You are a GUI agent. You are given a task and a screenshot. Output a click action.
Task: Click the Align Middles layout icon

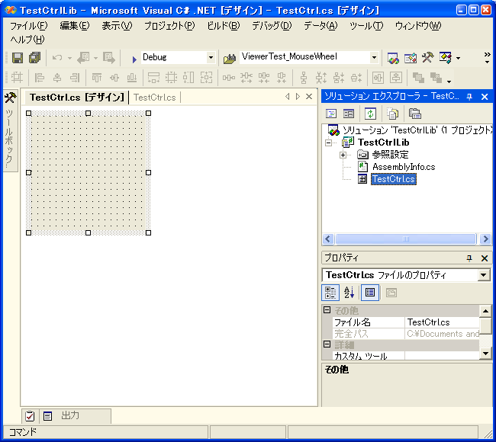click(x=114, y=78)
